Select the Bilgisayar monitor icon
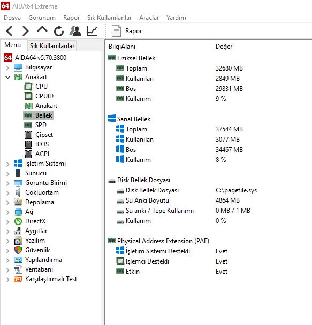The image size is (312, 325). [x=18, y=67]
